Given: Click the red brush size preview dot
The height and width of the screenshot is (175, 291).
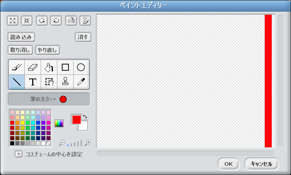Looking at the screenshot, I should click(63, 99).
